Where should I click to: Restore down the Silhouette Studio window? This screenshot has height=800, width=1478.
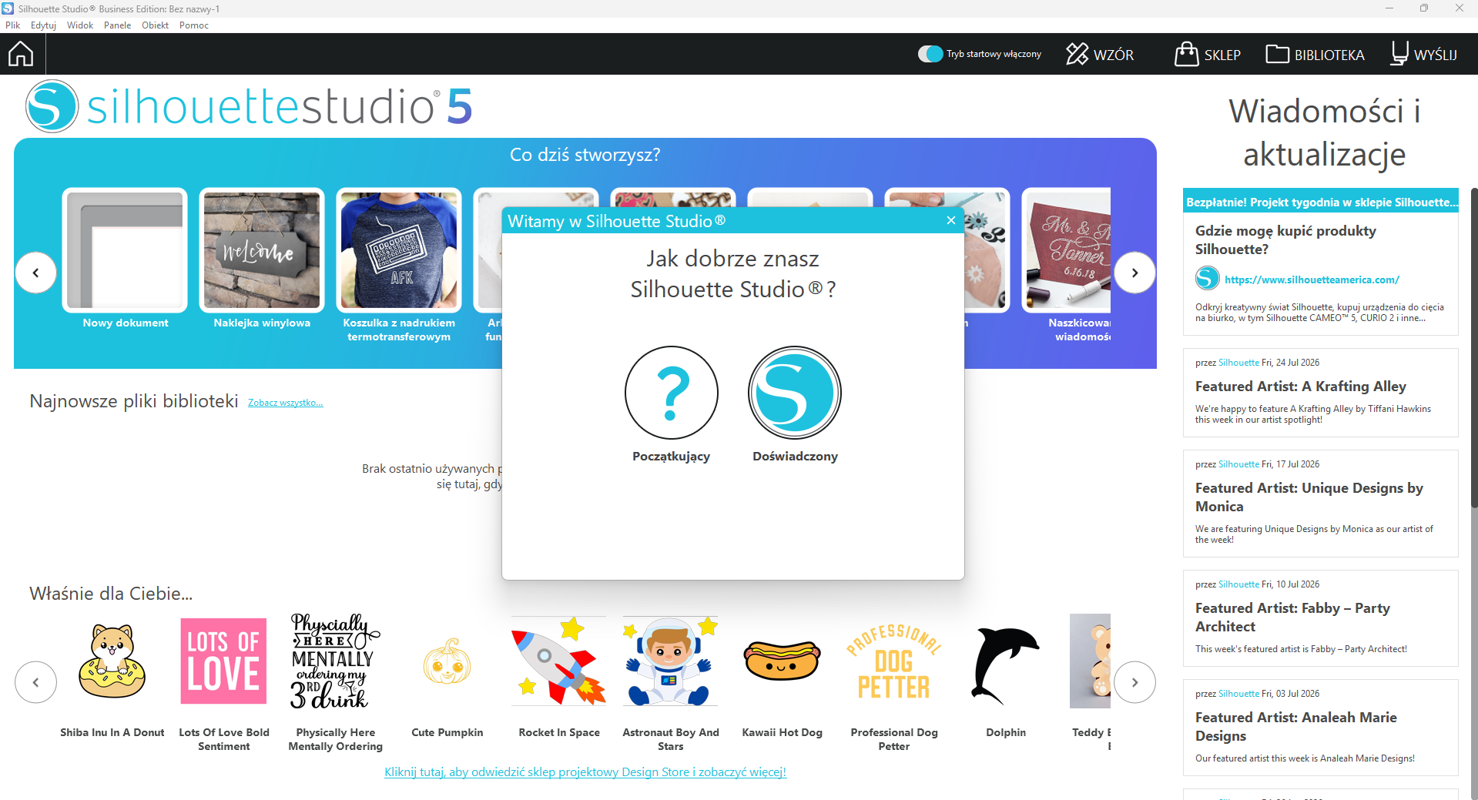point(1424,8)
